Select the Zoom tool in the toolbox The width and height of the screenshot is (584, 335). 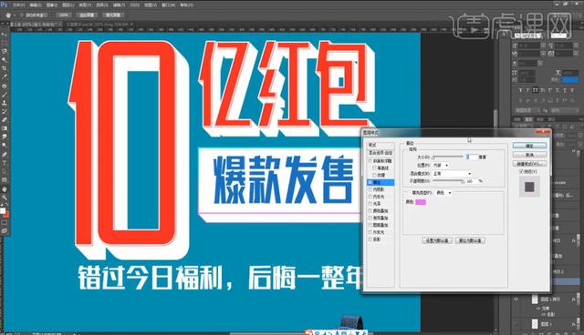pyautogui.click(x=5, y=198)
